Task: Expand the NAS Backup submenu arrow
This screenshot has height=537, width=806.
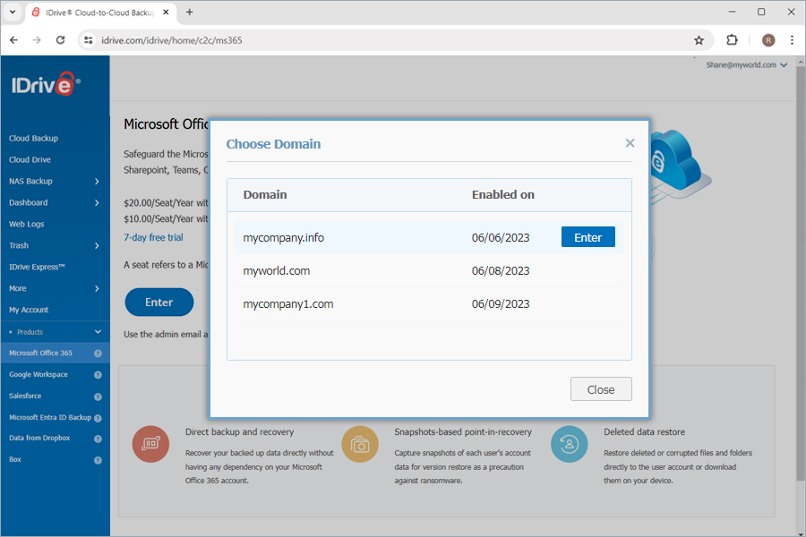Action: (x=97, y=182)
